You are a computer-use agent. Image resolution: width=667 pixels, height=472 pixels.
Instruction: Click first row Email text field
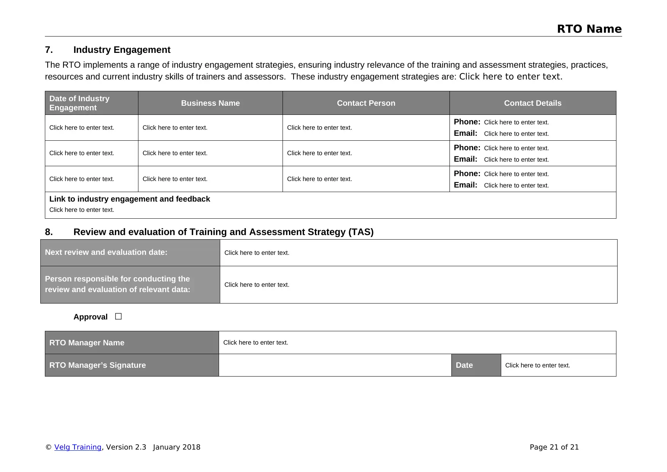click(x=516, y=134)
